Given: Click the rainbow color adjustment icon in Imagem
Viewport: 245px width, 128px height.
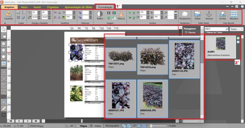Looking at the screenshot, I should click(x=114, y=13).
